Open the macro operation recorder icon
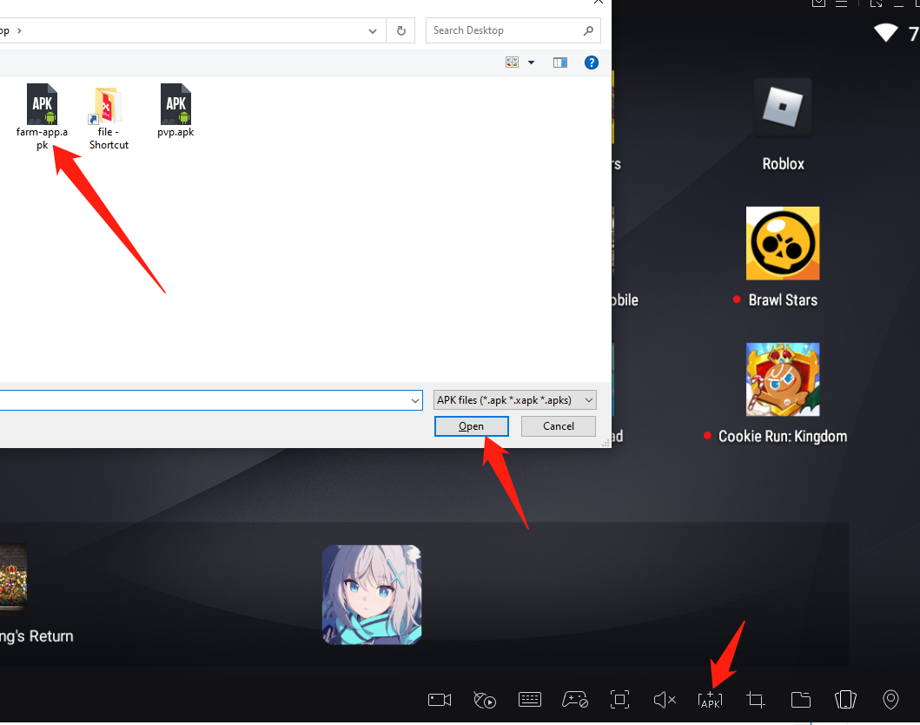 [x=485, y=700]
